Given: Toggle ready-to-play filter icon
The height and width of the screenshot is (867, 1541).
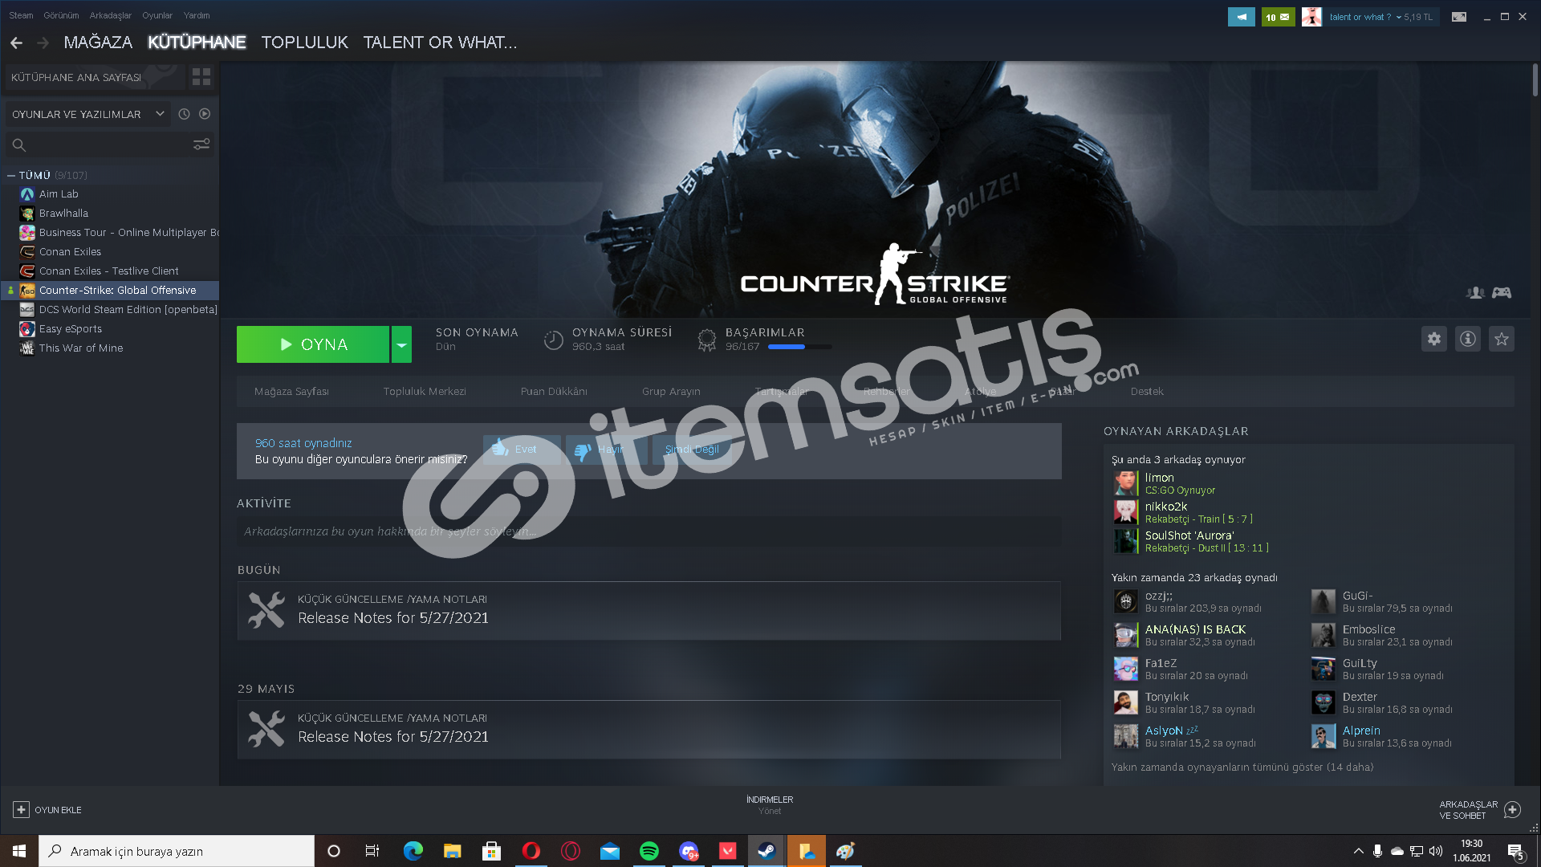Looking at the screenshot, I should (205, 114).
